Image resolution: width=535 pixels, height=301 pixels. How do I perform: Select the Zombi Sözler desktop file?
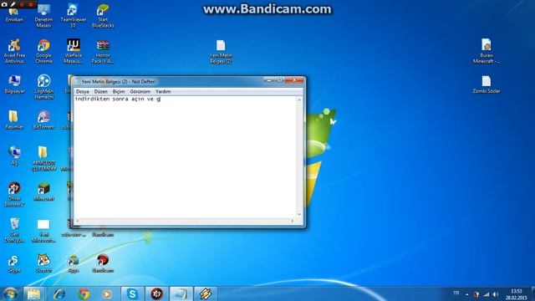487,84
